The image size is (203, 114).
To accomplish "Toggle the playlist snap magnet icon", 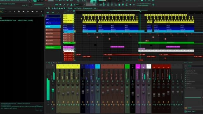I will 49,8.
